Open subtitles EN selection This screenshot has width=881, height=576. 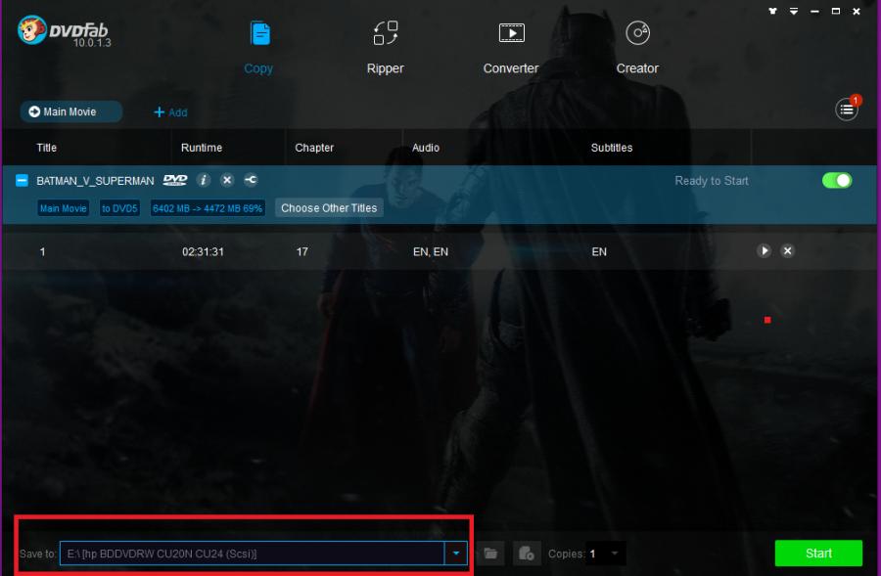tap(599, 252)
